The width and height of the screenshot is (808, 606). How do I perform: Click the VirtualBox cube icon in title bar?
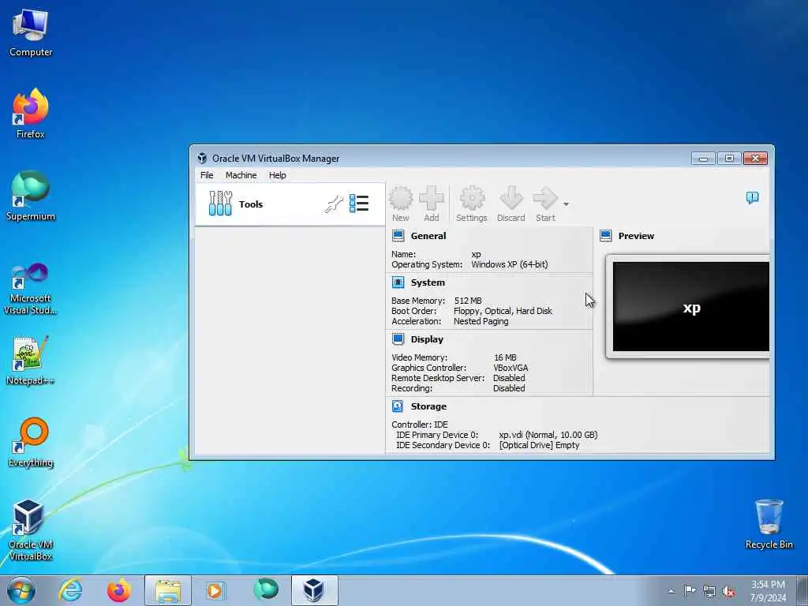(x=202, y=158)
